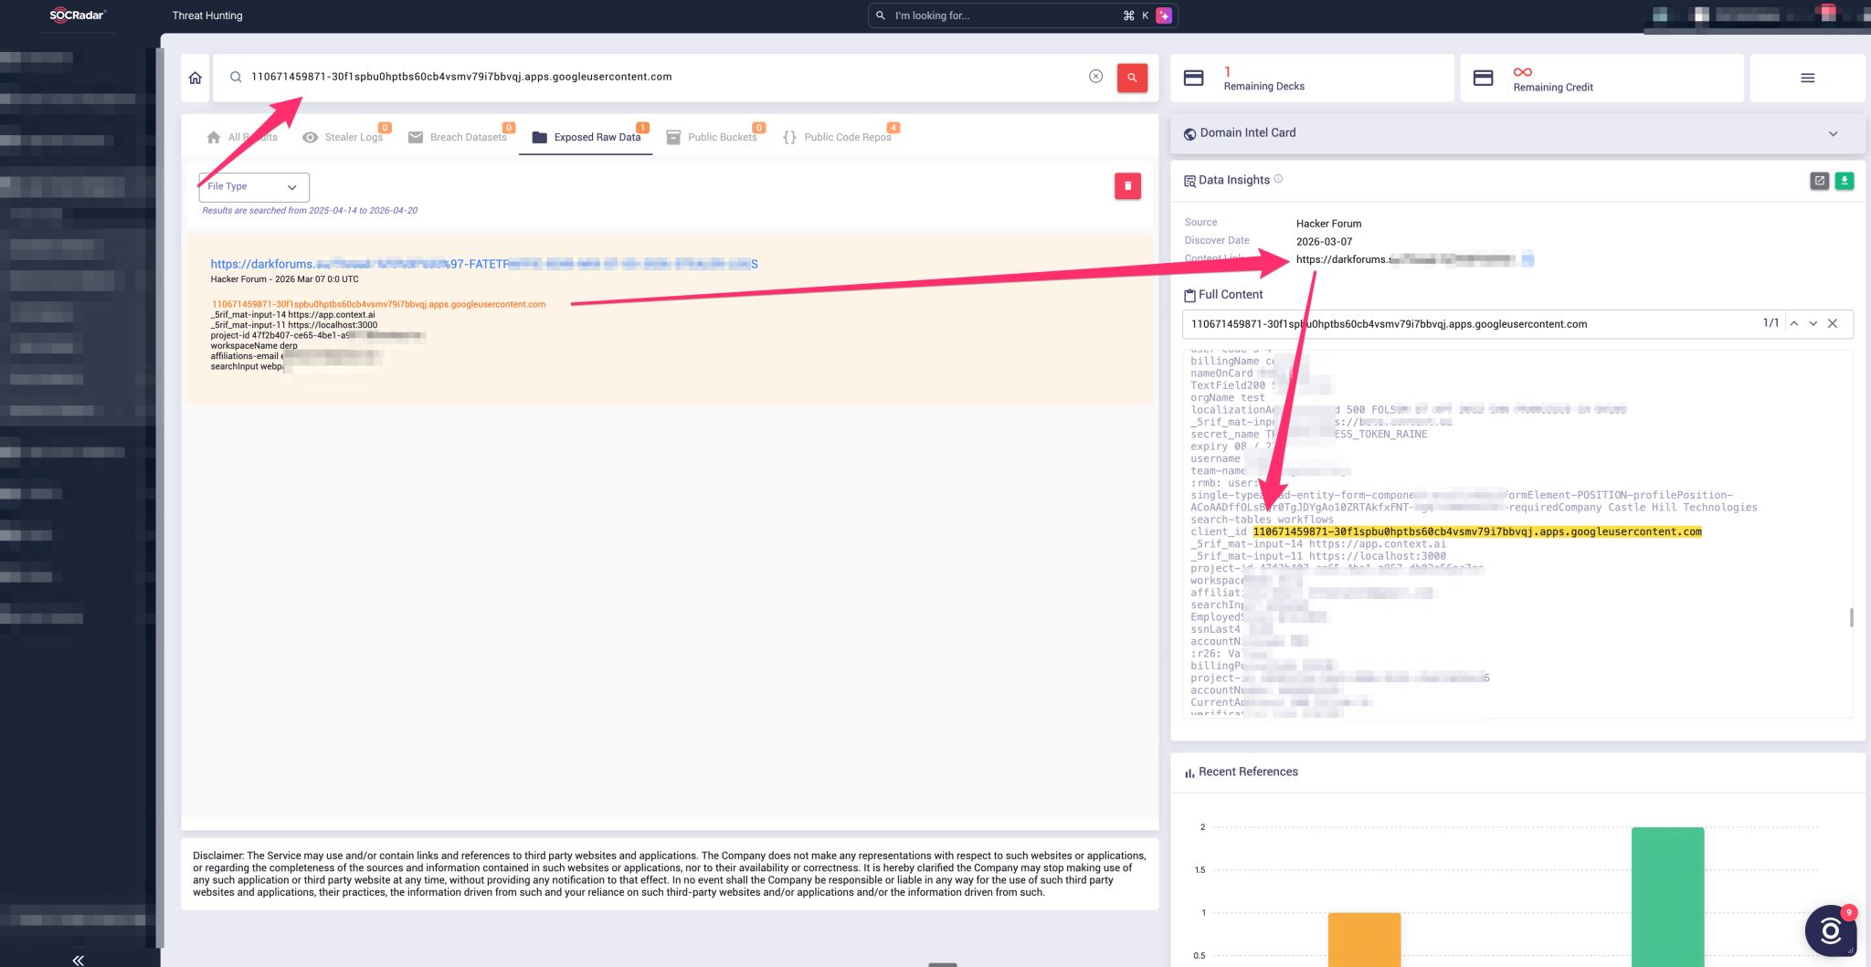The image size is (1871, 967).
Task: Click the orange bar in Recent References chart
Action: [1364, 940]
